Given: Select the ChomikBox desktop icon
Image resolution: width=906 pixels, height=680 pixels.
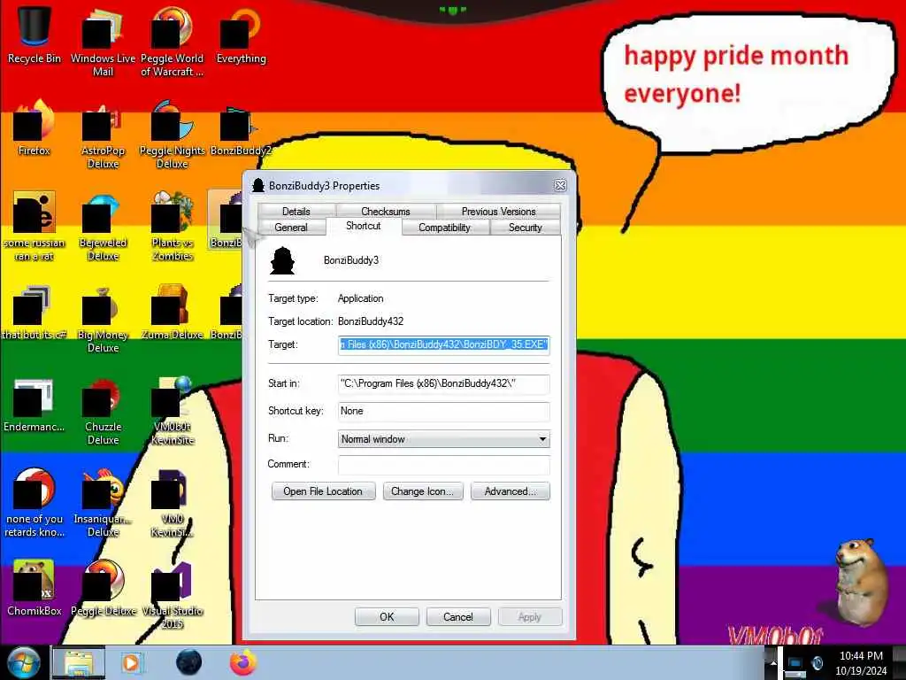Looking at the screenshot, I should click(35, 589).
